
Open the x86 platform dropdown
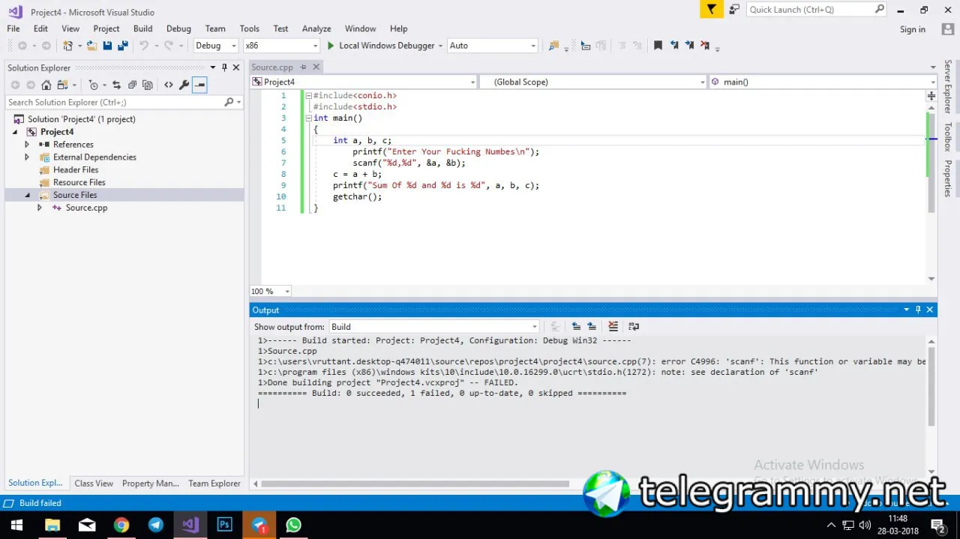tap(315, 46)
